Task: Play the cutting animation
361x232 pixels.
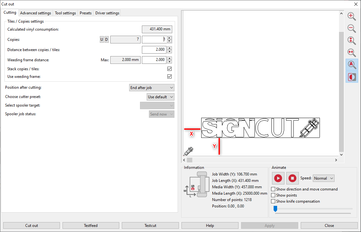Action: coord(278,178)
